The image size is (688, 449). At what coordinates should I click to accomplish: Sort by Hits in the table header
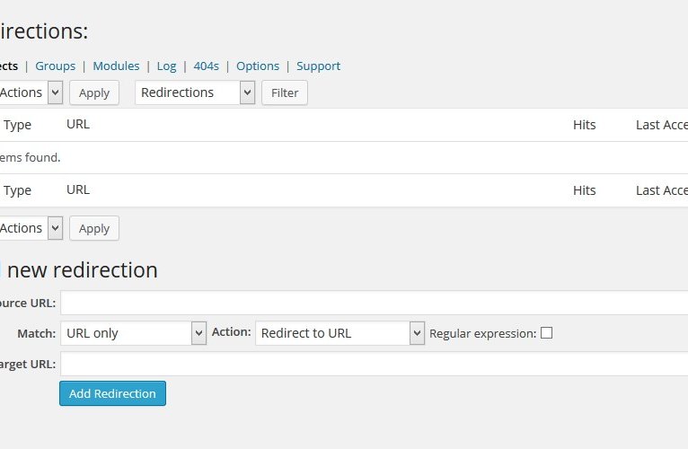click(584, 125)
